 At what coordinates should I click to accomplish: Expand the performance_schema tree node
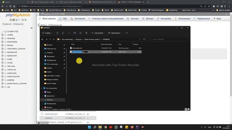tap(3, 83)
